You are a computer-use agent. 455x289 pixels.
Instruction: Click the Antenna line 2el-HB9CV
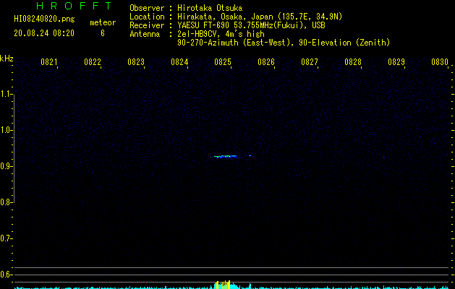point(197,34)
